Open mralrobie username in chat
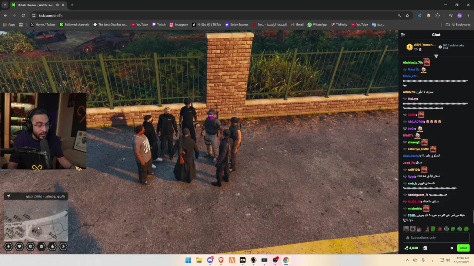This screenshot has width=474, height=266. pos(415,208)
